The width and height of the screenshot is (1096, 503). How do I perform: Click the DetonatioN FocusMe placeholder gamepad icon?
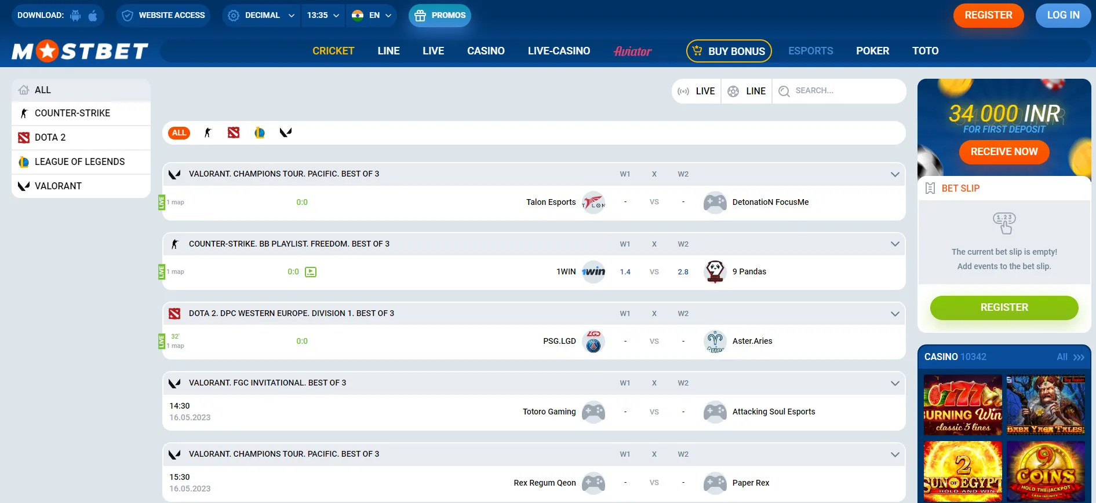point(715,203)
